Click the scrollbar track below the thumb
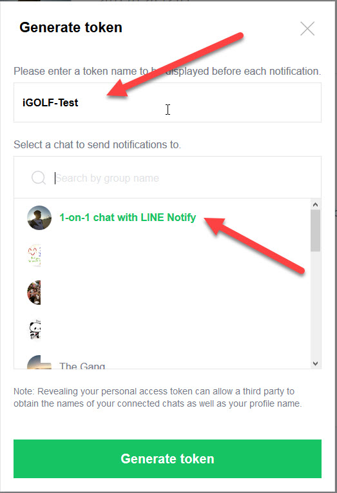337x493 pixels. tap(316, 305)
